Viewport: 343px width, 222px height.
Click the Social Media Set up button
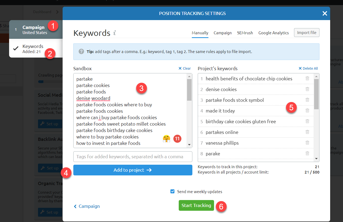[x=49, y=124]
